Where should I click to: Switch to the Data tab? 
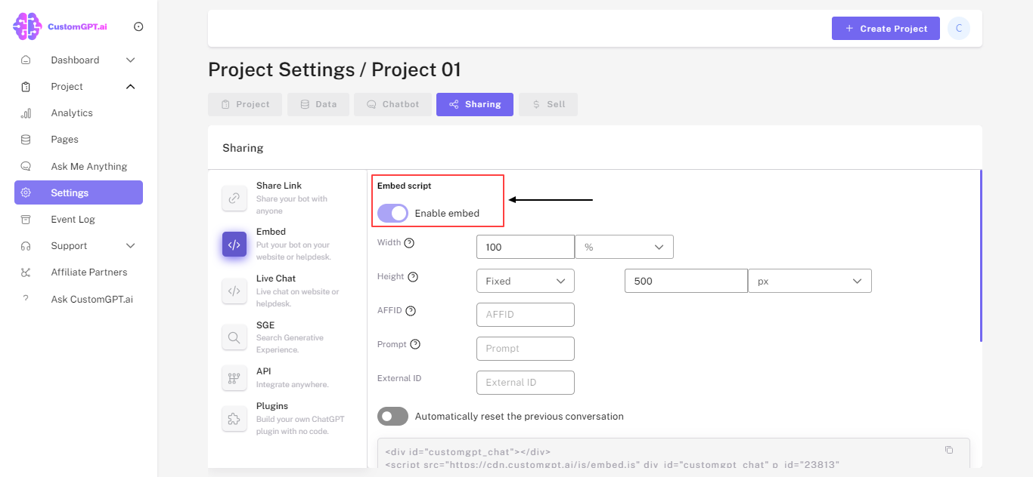[318, 104]
